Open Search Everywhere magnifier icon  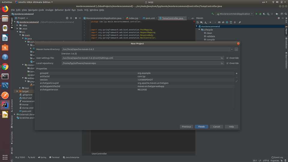pos(286,14)
